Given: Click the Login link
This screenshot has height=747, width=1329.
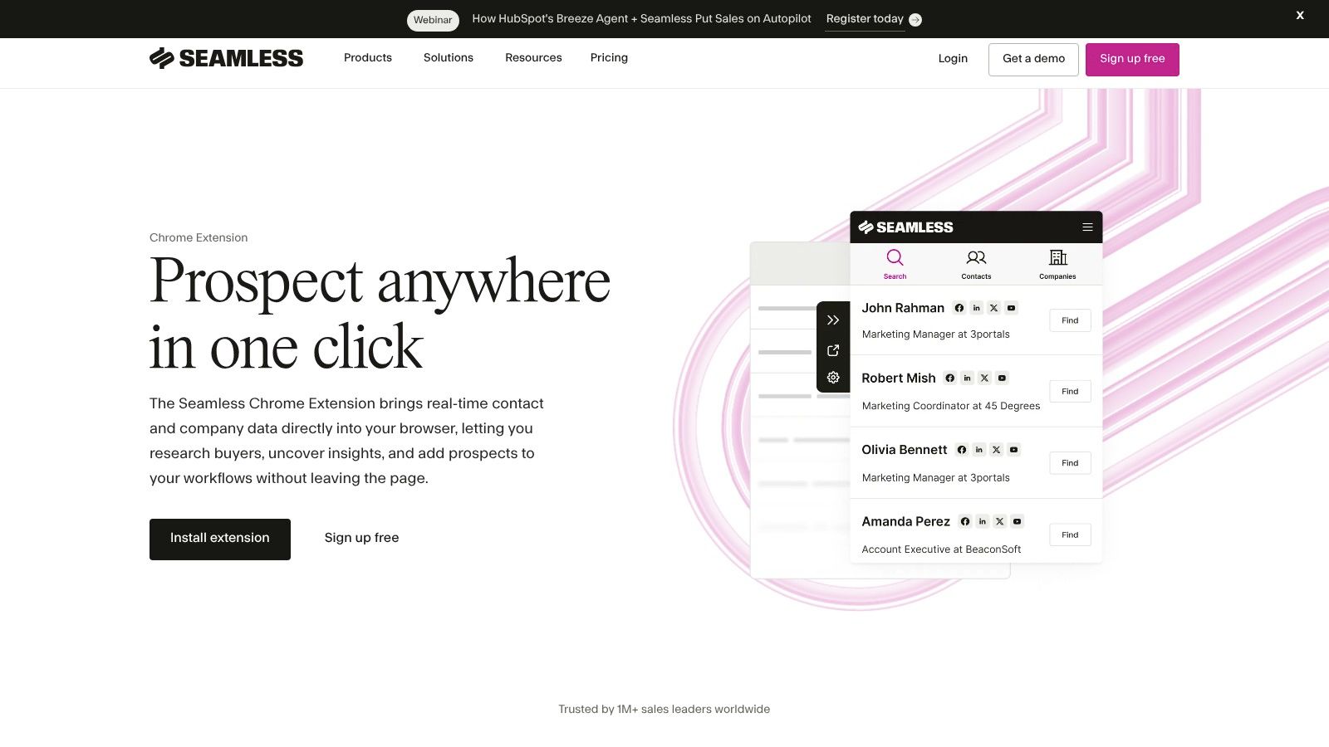Looking at the screenshot, I should [953, 59].
